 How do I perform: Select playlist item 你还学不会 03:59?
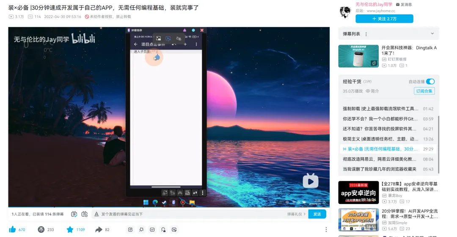tap(388, 119)
